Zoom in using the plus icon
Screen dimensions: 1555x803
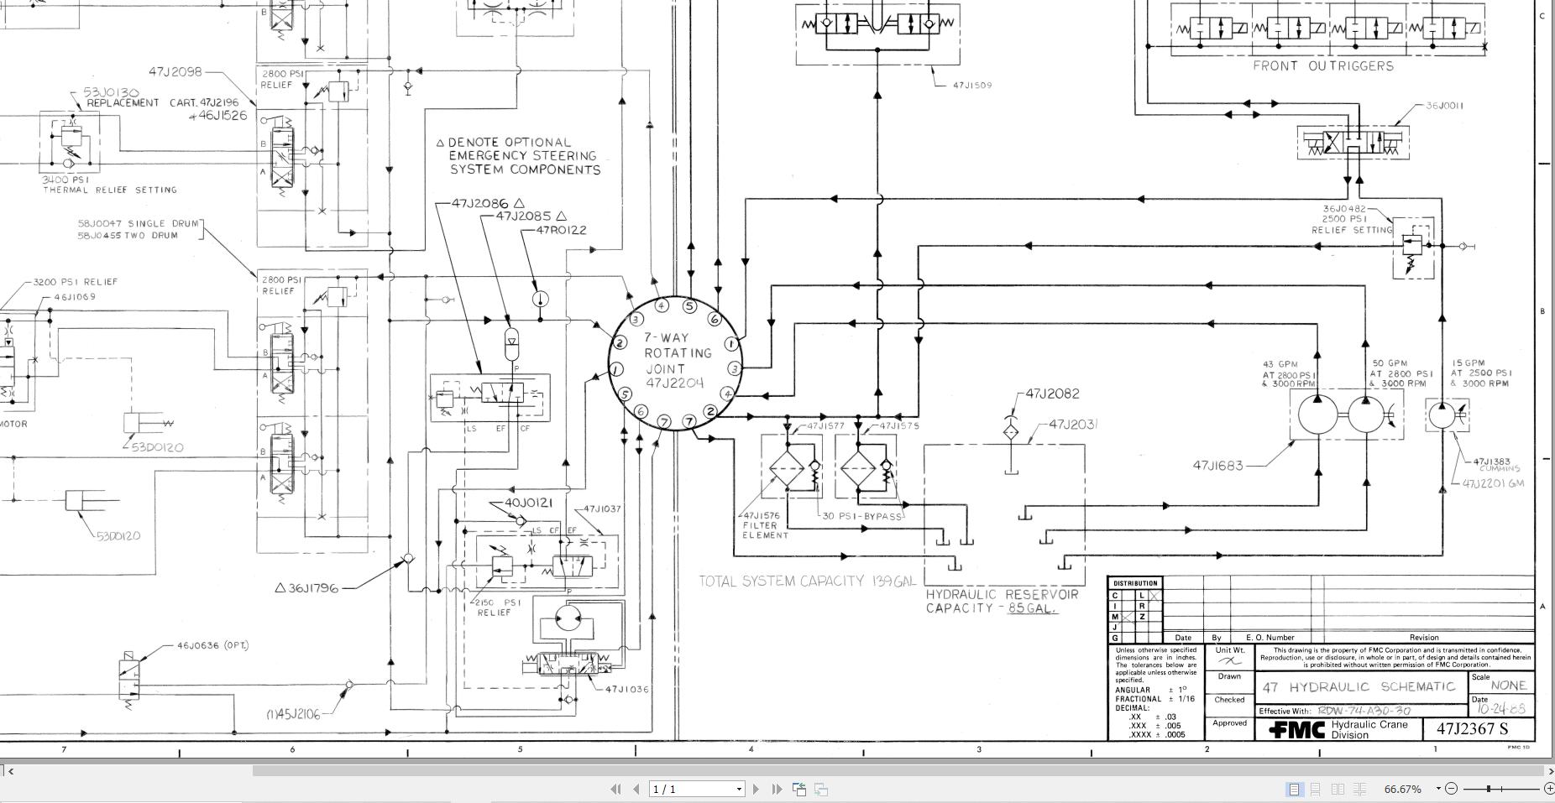coord(1549,789)
